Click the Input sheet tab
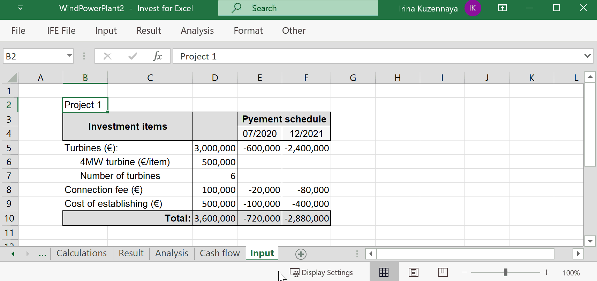Screen dimensions: 597x281 [262, 253]
